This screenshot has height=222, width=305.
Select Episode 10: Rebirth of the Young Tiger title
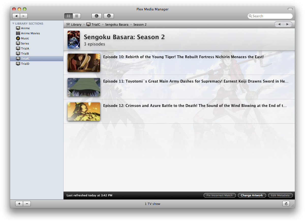coord(183,57)
